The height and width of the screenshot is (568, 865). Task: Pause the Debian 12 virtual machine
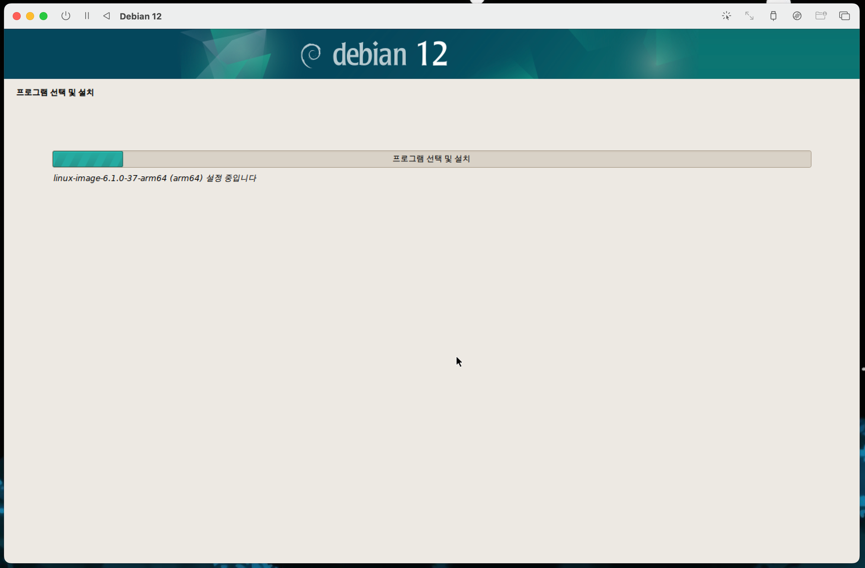click(x=87, y=16)
